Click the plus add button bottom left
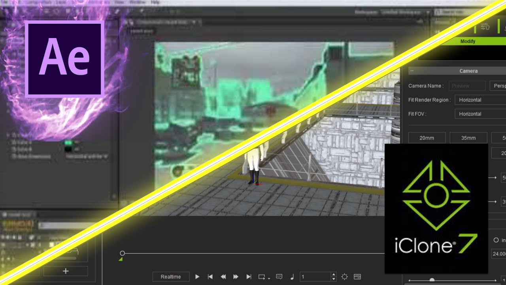Image resolution: width=506 pixels, height=285 pixels. click(66, 271)
